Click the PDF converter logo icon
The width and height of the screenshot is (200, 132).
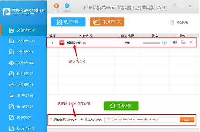(x=6, y=12)
